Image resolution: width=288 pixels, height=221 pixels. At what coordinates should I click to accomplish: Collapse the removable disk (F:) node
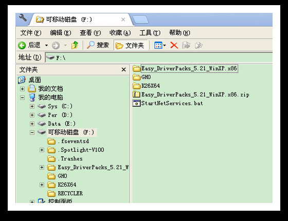(32, 133)
